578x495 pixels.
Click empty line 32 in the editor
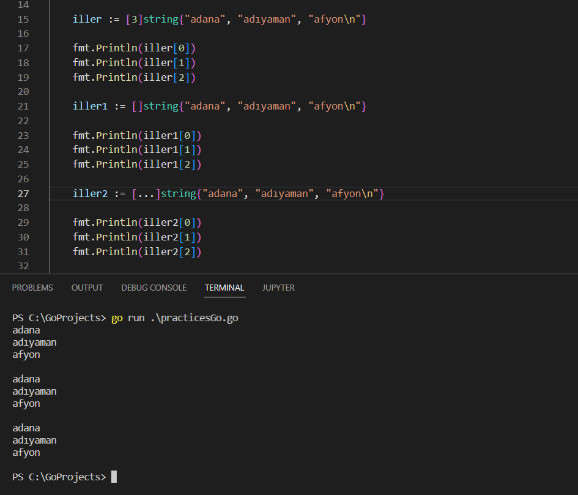245,266
